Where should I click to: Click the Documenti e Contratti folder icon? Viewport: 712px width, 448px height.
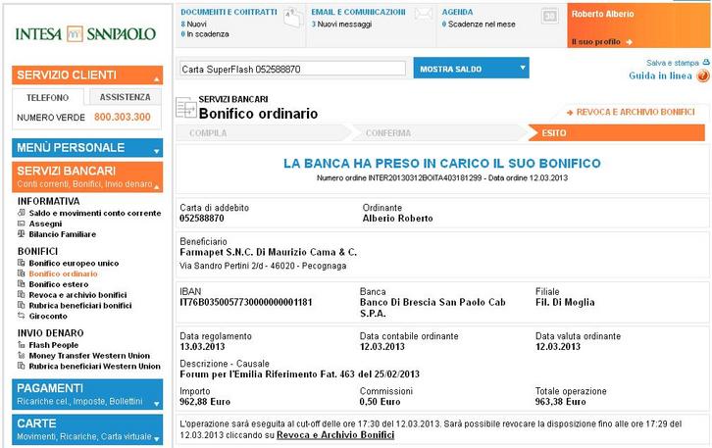coord(291,16)
